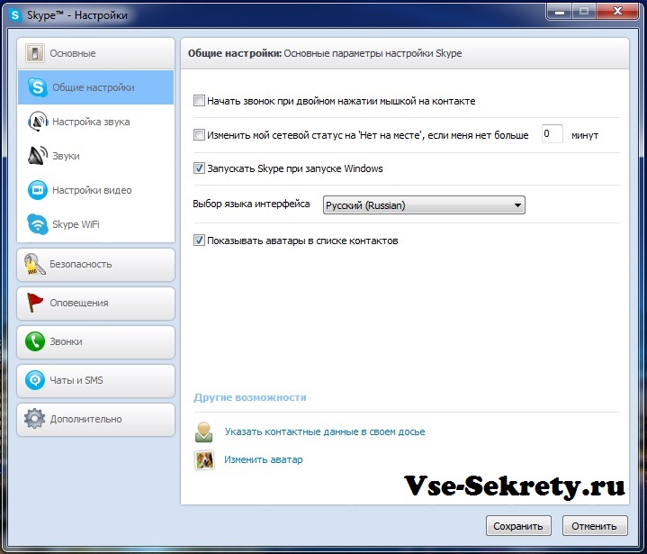
Task: Click the minutes input field showing 0
Action: click(553, 134)
